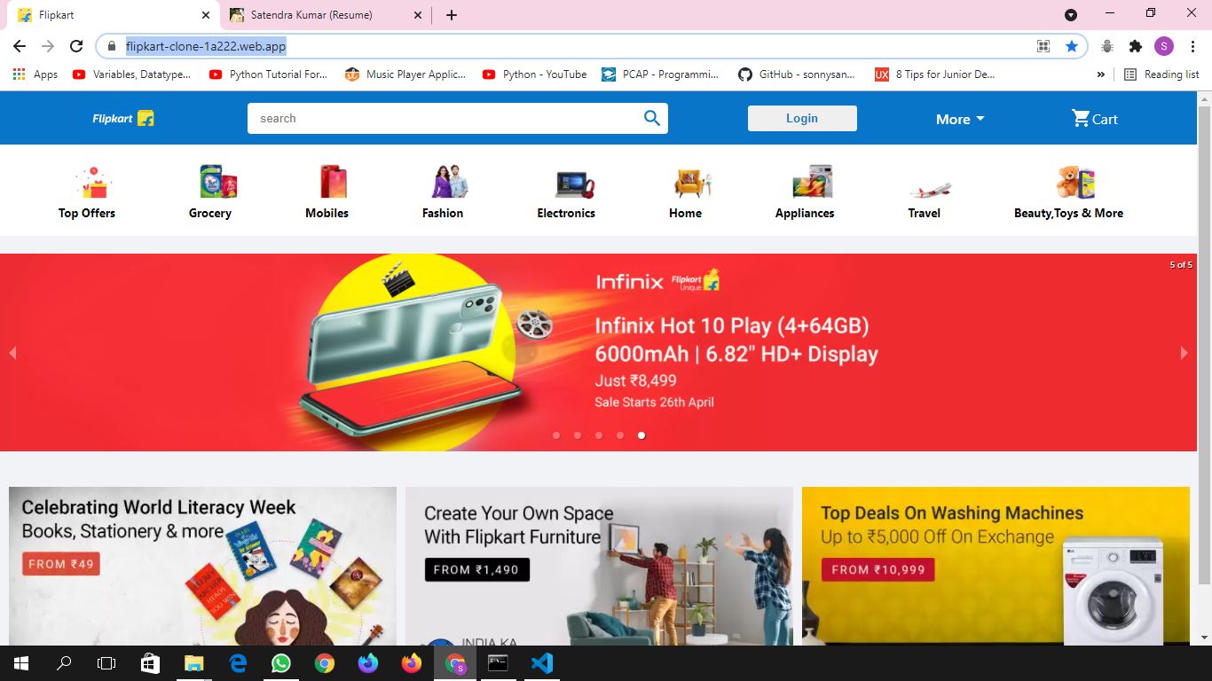This screenshot has width=1212, height=681.
Task: Open Flipkart Furniture promo card
Action: point(599,566)
